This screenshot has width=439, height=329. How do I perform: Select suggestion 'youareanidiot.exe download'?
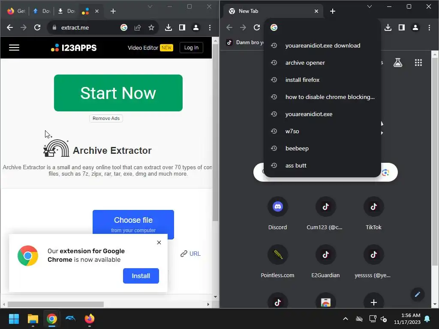pos(322,45)
